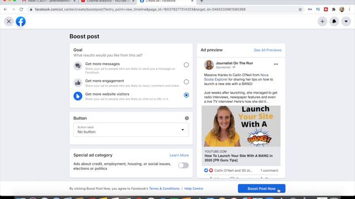The image size is (355, 199).
Task: Select the Create ad Facebook tab
Action: coord(166,1)
